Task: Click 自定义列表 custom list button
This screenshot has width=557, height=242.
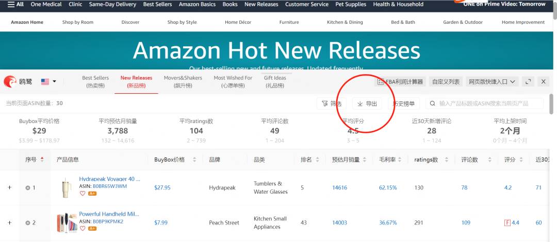Action: 446,82
